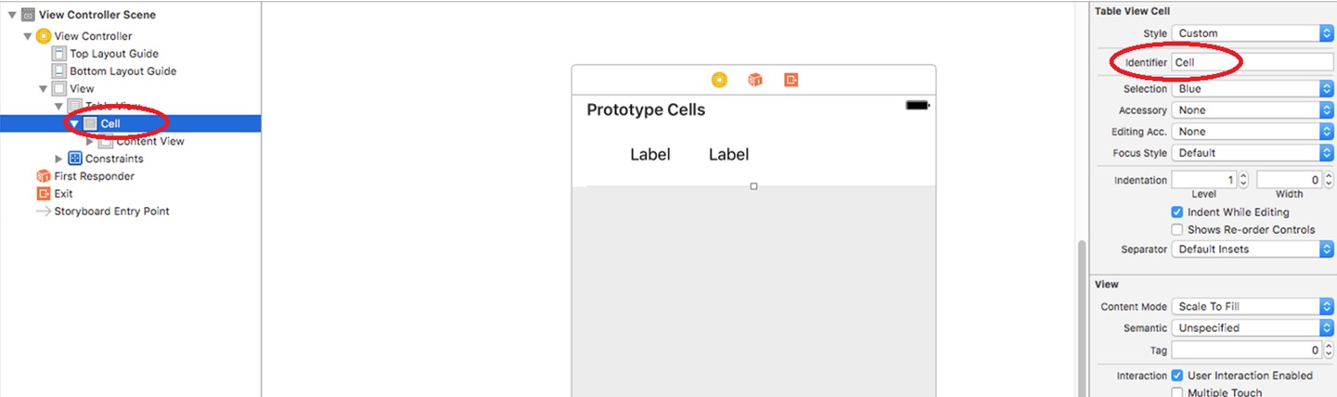Click the Identifier text field
The height and width of the screenshot is (397, 1337).
tap(1252, 62)
